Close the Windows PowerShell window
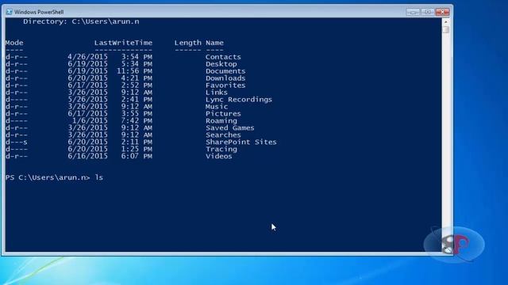508x285 pixels. [x=443, y=12]
